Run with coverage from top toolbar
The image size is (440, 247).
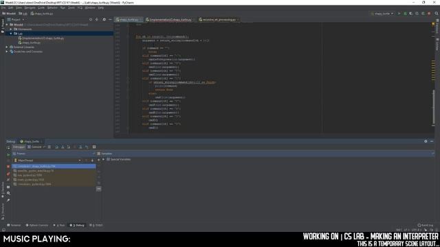[x=411, y=14]
